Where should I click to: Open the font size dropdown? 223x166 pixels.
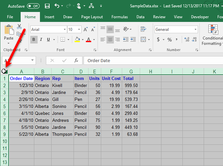[79, 30]
